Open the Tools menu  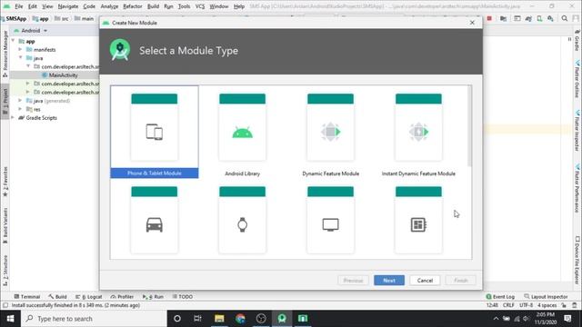[184, 6]
